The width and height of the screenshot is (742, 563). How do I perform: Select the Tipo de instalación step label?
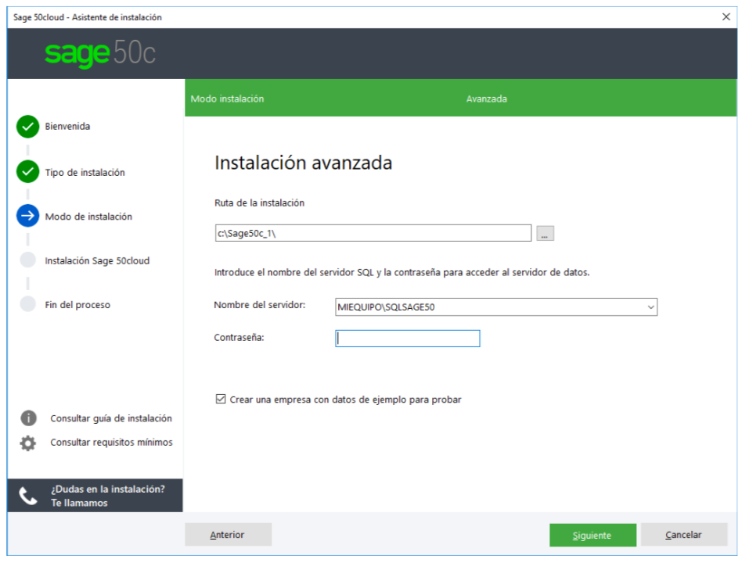click(x=85, y=173)
